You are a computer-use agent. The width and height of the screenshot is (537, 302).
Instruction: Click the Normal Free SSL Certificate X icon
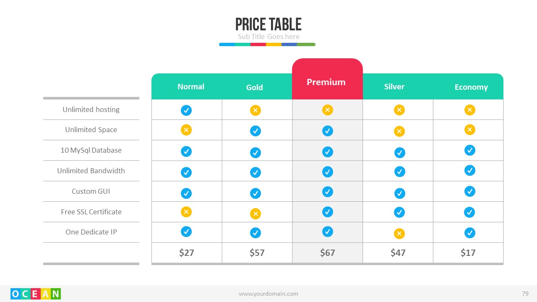[186, 212]
